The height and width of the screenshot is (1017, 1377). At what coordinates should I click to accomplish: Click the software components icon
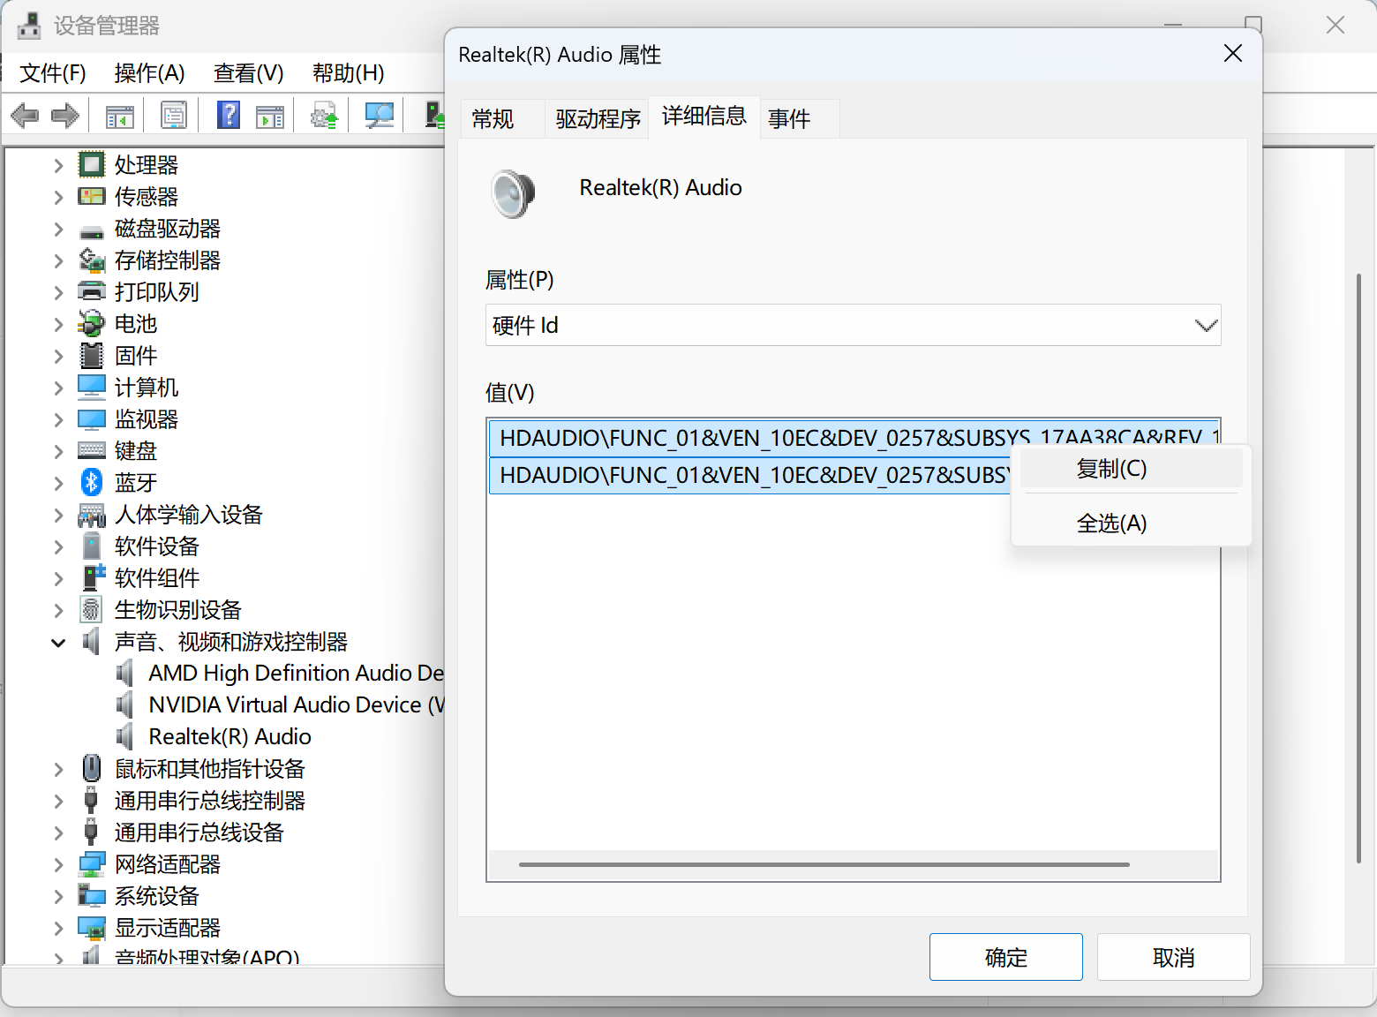(x=94, y=577)
